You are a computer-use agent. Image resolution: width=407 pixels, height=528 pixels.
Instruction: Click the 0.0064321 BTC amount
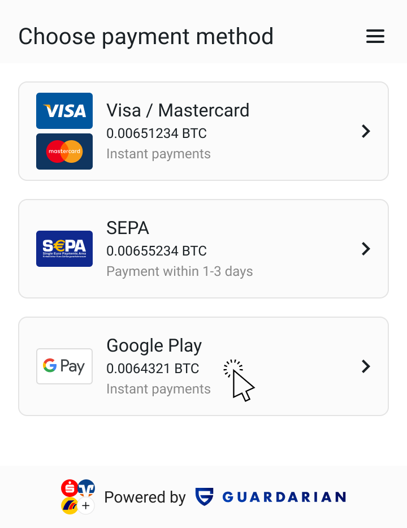(x=153, y=369)
